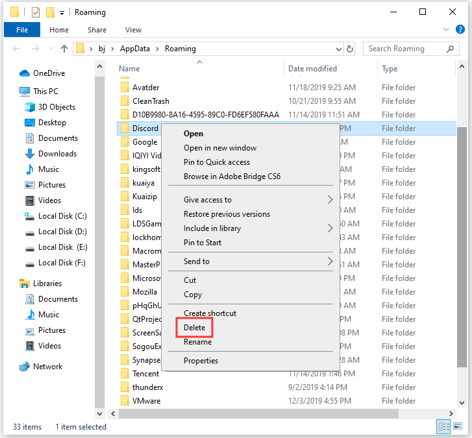The width and height of the screenshot is (472, 438).
Task: Open the address bar history dropdown
Action: [x=339, y=49]
